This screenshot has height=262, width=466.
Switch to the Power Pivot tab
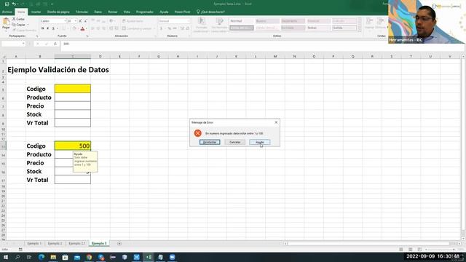(x=182, y=12)
